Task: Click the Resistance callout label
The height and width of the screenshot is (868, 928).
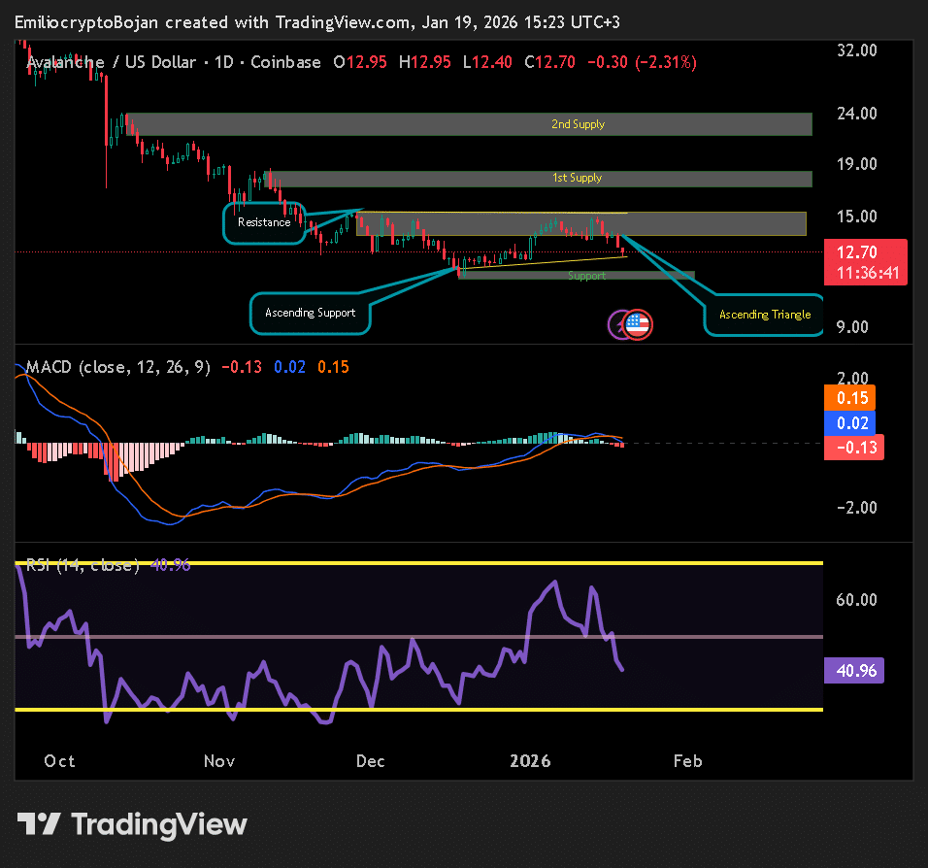Action: (x=264, y=222)
